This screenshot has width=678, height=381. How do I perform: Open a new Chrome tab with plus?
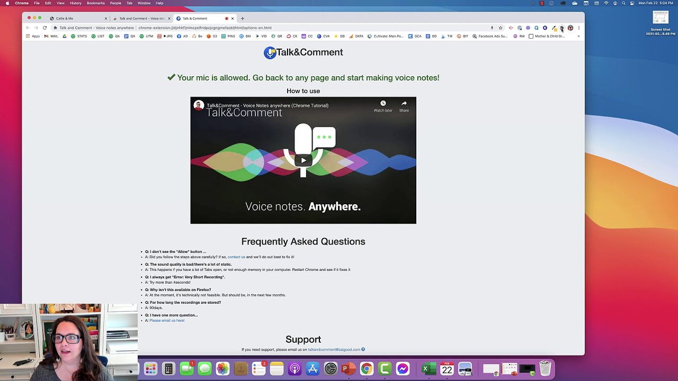(243, 19)
